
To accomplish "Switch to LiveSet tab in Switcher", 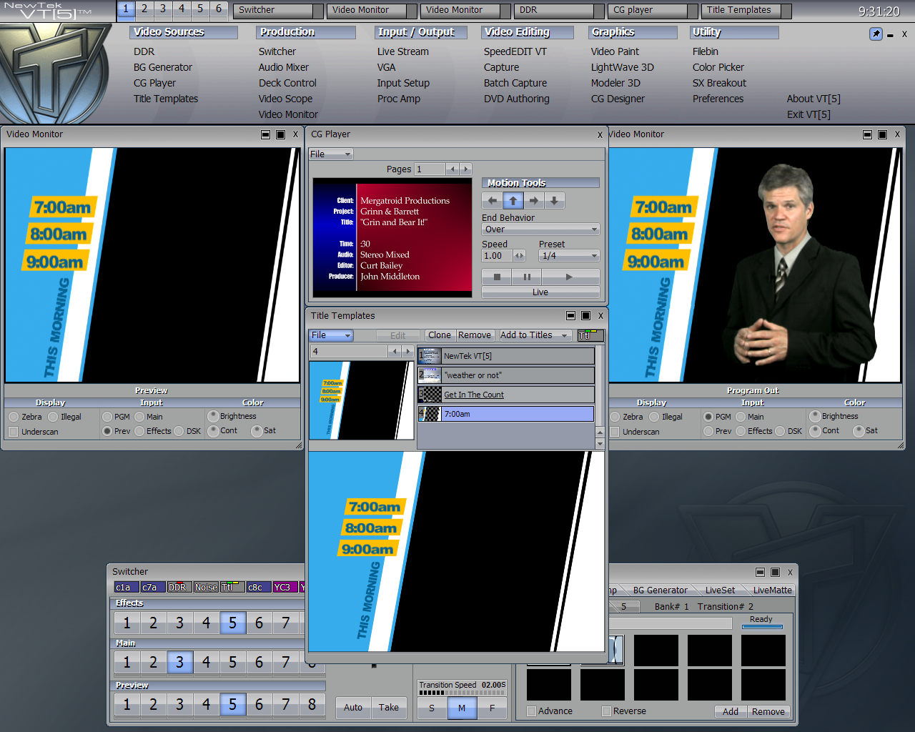I will click(720, 590).
